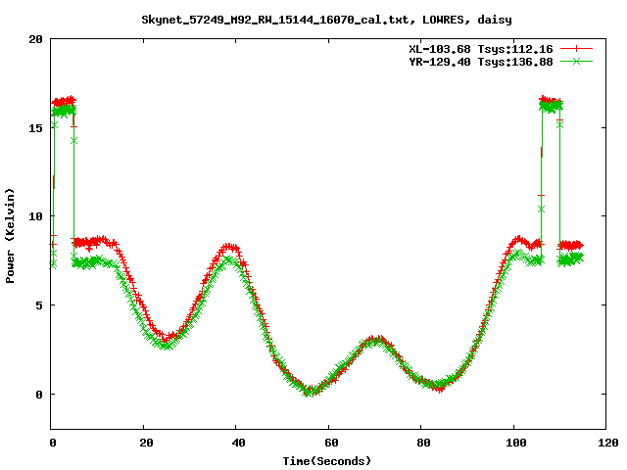Click the Power (Kelvin) y-axis label

(10, 236)
